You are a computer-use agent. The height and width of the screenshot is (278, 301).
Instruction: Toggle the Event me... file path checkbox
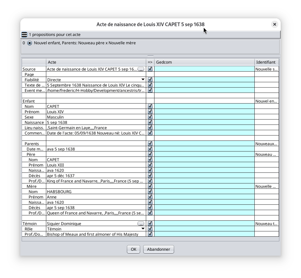[150, 90]
